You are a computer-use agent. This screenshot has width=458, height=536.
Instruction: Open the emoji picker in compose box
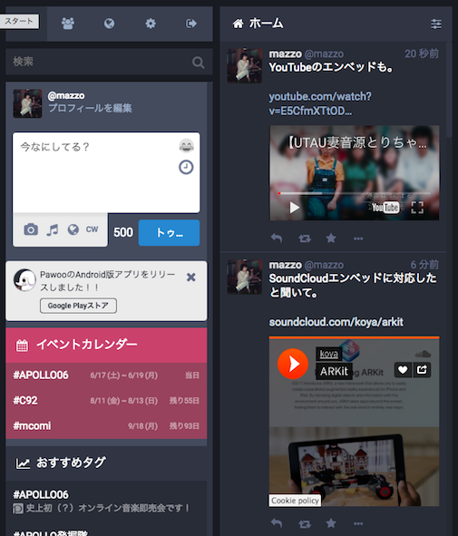tap(186, 146)
